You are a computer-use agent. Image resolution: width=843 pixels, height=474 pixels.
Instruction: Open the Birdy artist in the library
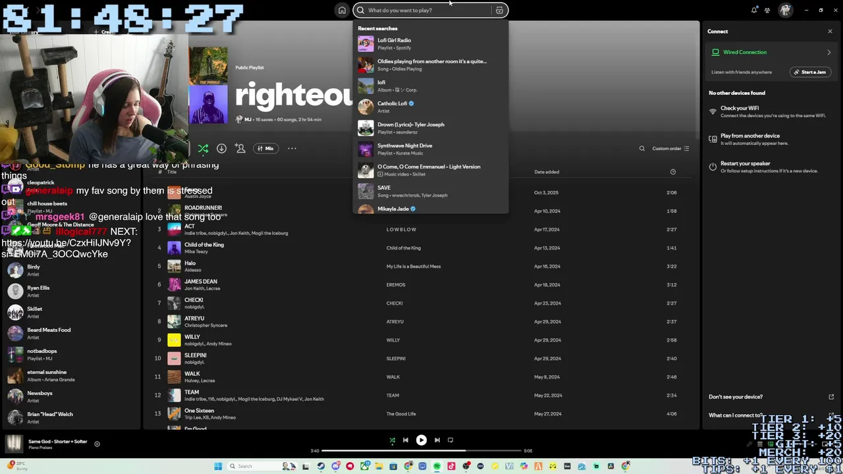point(72,270)
